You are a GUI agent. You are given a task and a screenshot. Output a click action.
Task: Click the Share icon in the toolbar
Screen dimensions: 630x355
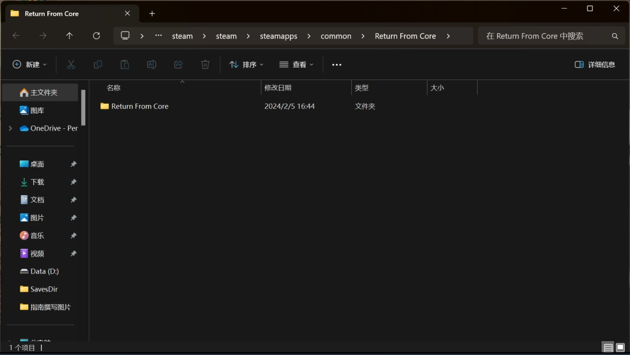tap(178, 64)
